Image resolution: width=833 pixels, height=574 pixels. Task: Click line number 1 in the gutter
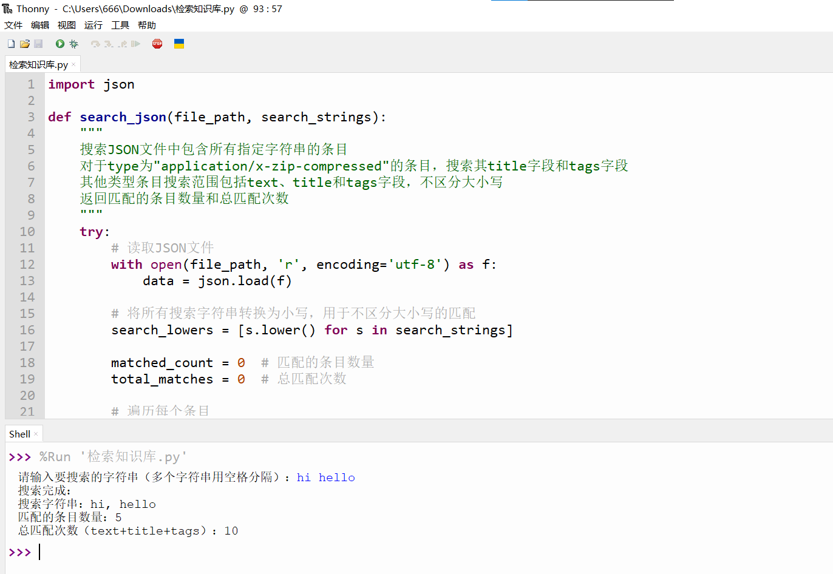(31, 84)
